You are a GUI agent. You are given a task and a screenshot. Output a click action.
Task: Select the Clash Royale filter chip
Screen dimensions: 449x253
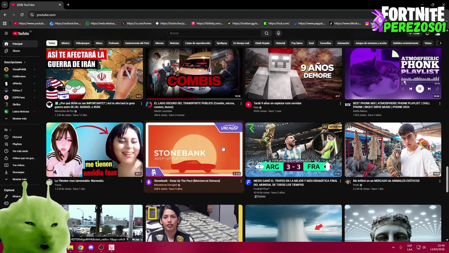(x=262, y=43)
